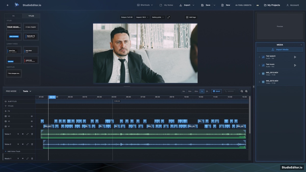Solo the Voice 1 track
Viewport: 306px width, 172px height.
coord(18,134)
